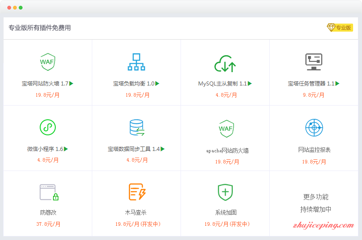Image resolution: width=362 pixels, height=240 pixels.
Task: Select the 木马查杀 plugin name
Action: coord(136,212)
